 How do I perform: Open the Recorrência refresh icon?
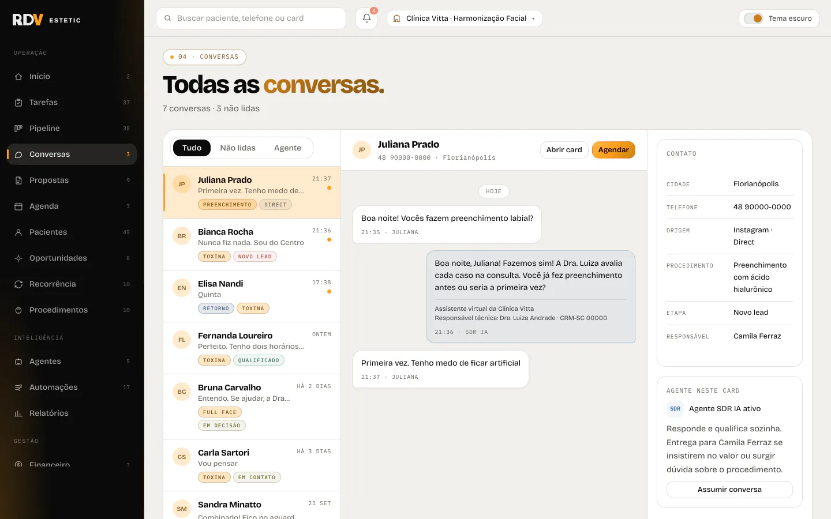point(18,284)
